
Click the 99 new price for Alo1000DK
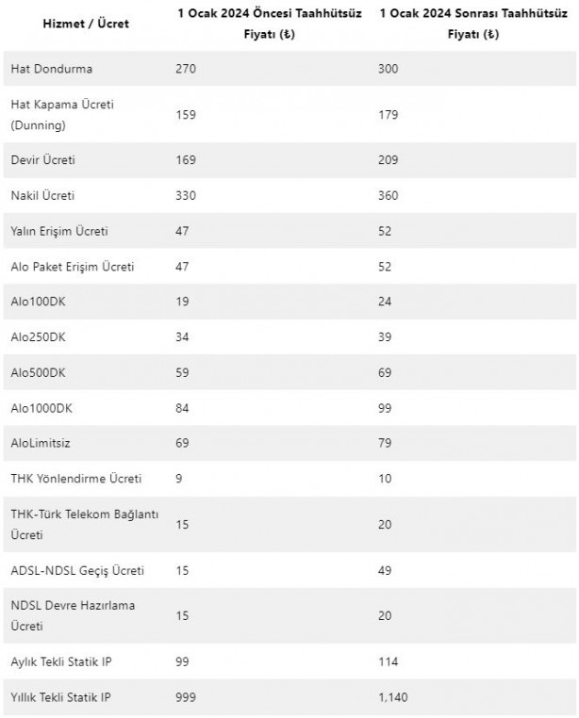pyautogui.click(x=387, y=408)
